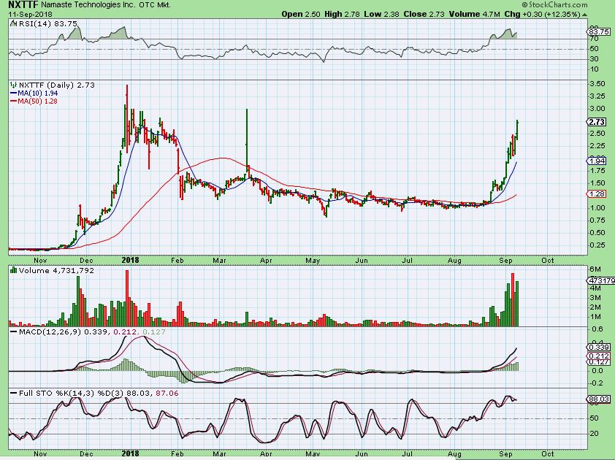Click the candlestick icon beside NXTTF (Daily)
Image resolution: width=615 pixels, height=460 pixels.
pos(14,85)
